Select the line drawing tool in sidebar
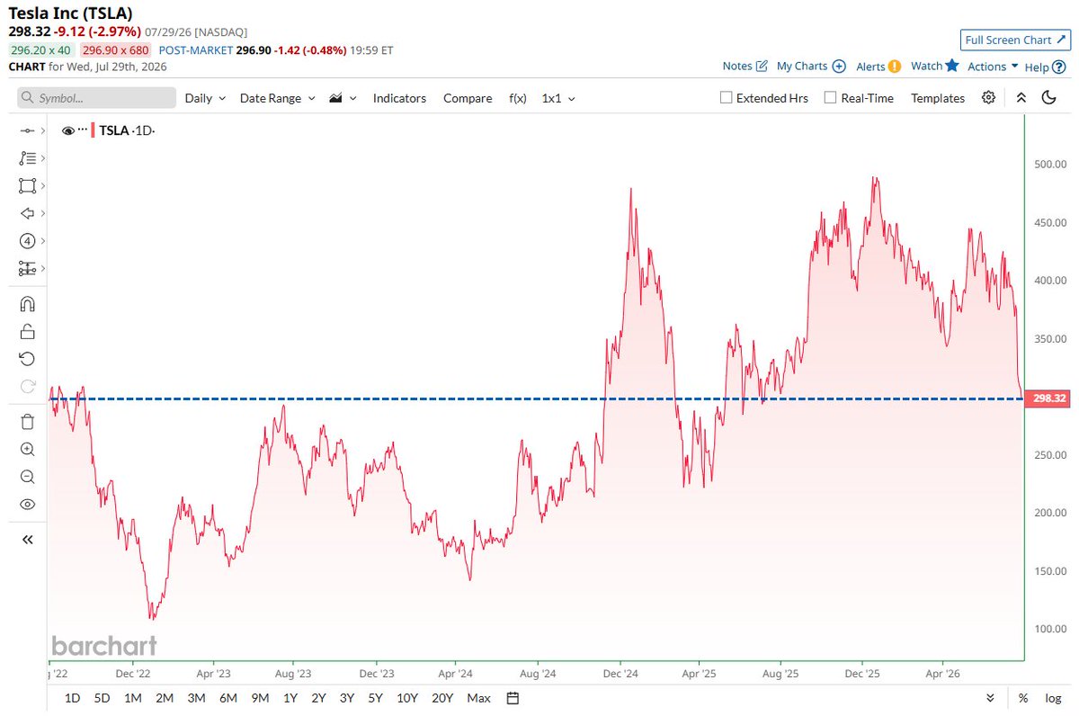1079x716 pixels. coord(27,130)
